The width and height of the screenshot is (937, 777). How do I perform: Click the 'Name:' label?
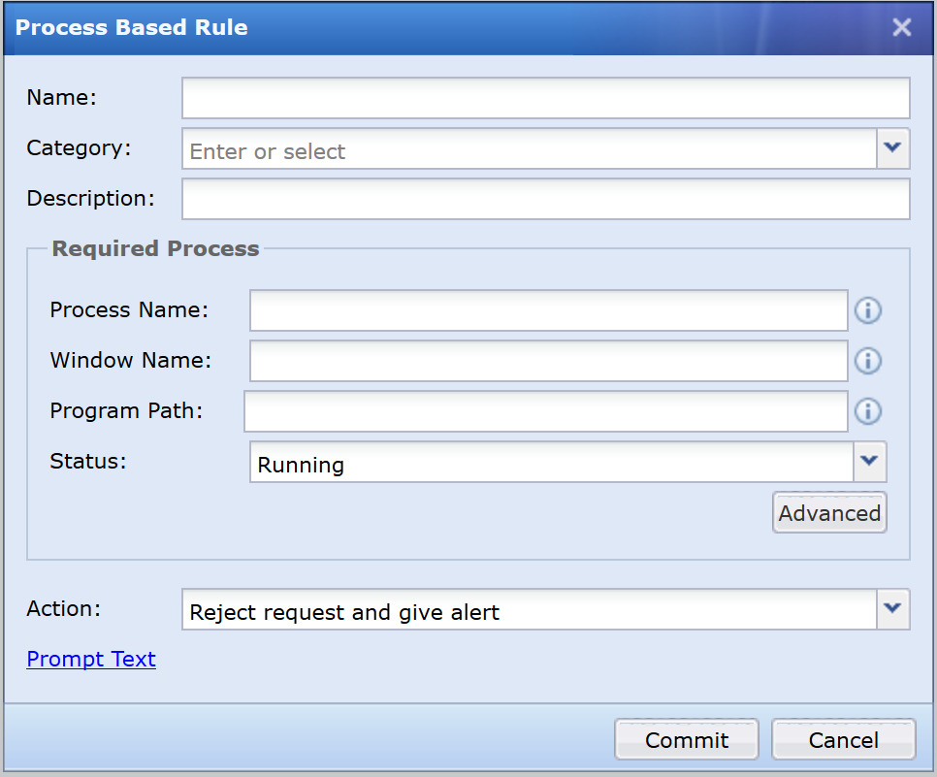point(61,97)
